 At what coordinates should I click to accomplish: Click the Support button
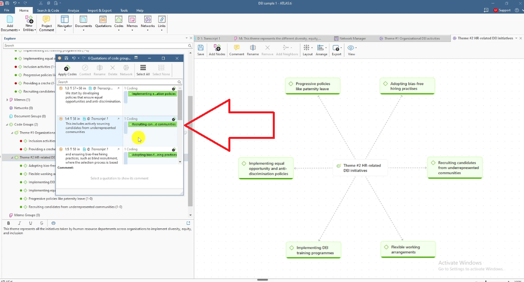coord(502,10)
